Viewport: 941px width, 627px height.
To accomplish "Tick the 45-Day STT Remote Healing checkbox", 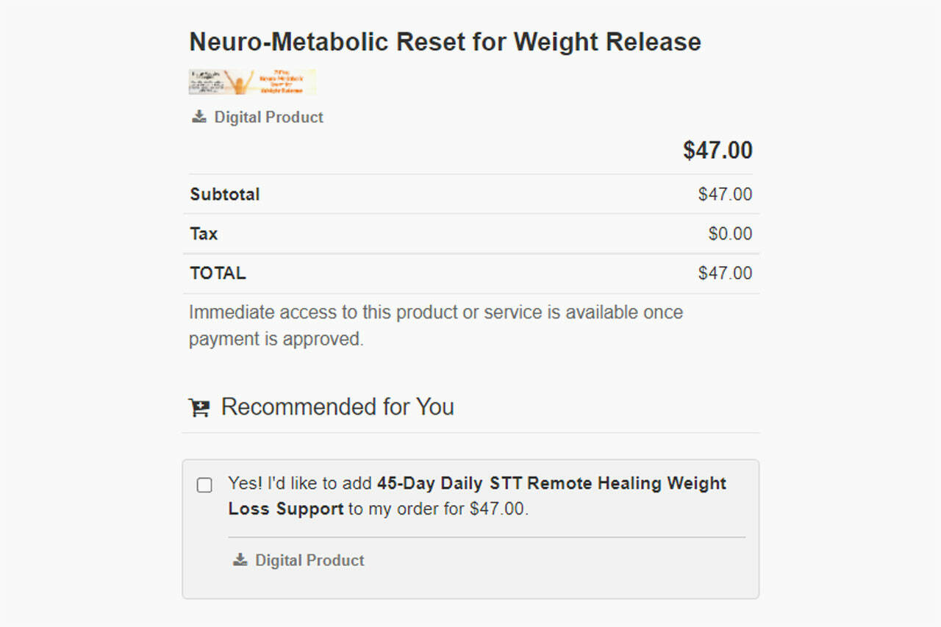I will tap(204, 485).
